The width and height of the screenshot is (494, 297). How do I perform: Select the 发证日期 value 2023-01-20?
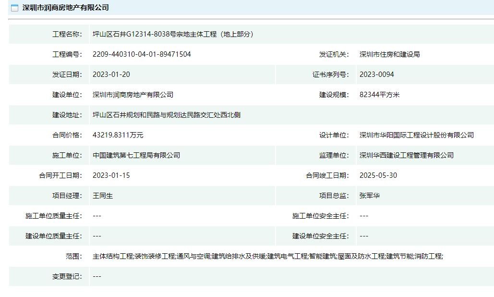[111, 74]
